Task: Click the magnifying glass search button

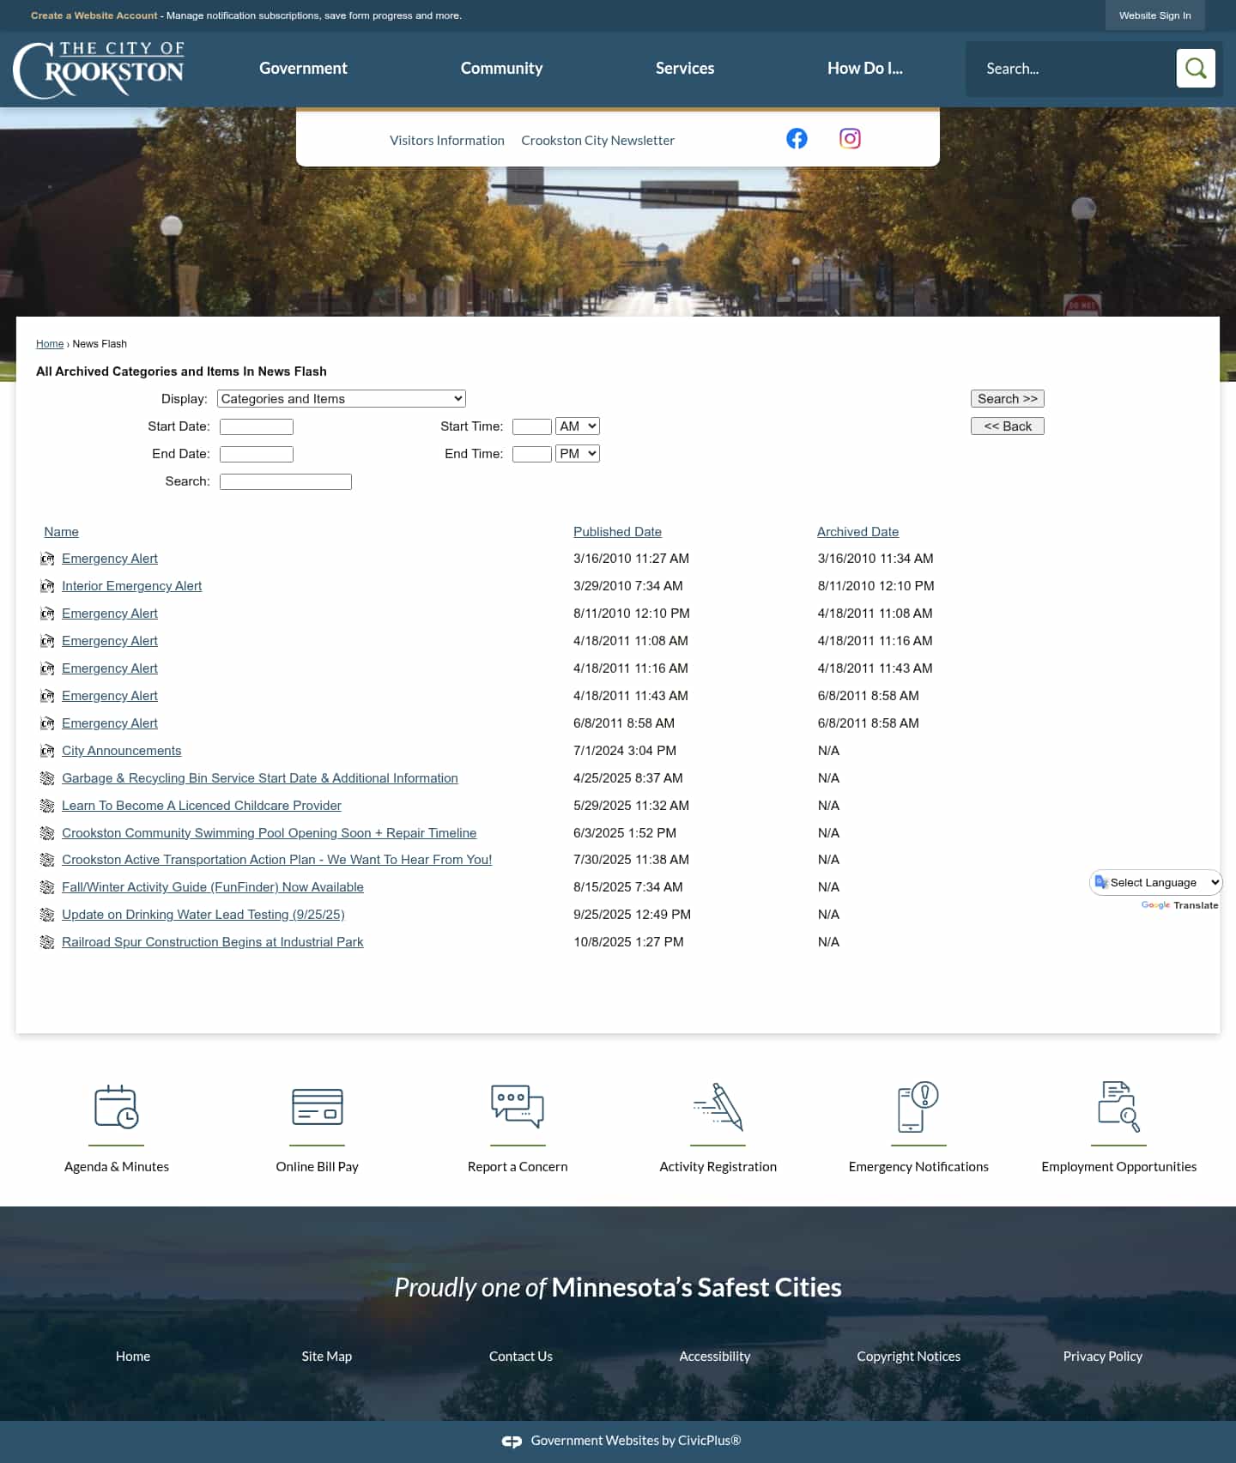Action: (1196, 69)
